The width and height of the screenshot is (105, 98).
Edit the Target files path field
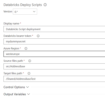pos(54,79)
